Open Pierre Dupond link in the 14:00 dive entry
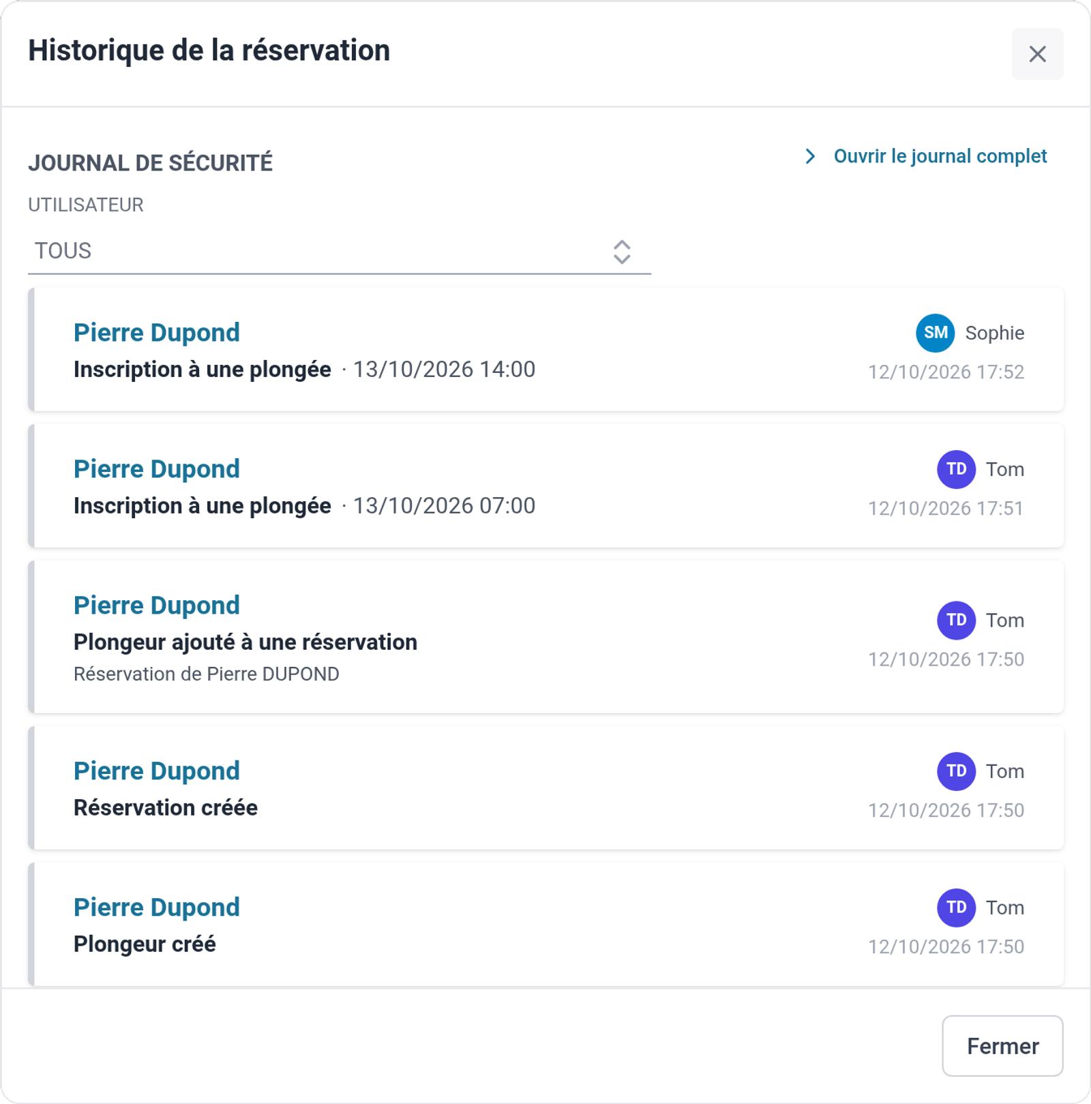Viewport: 1091px width, 1104px height. [157, 333]
